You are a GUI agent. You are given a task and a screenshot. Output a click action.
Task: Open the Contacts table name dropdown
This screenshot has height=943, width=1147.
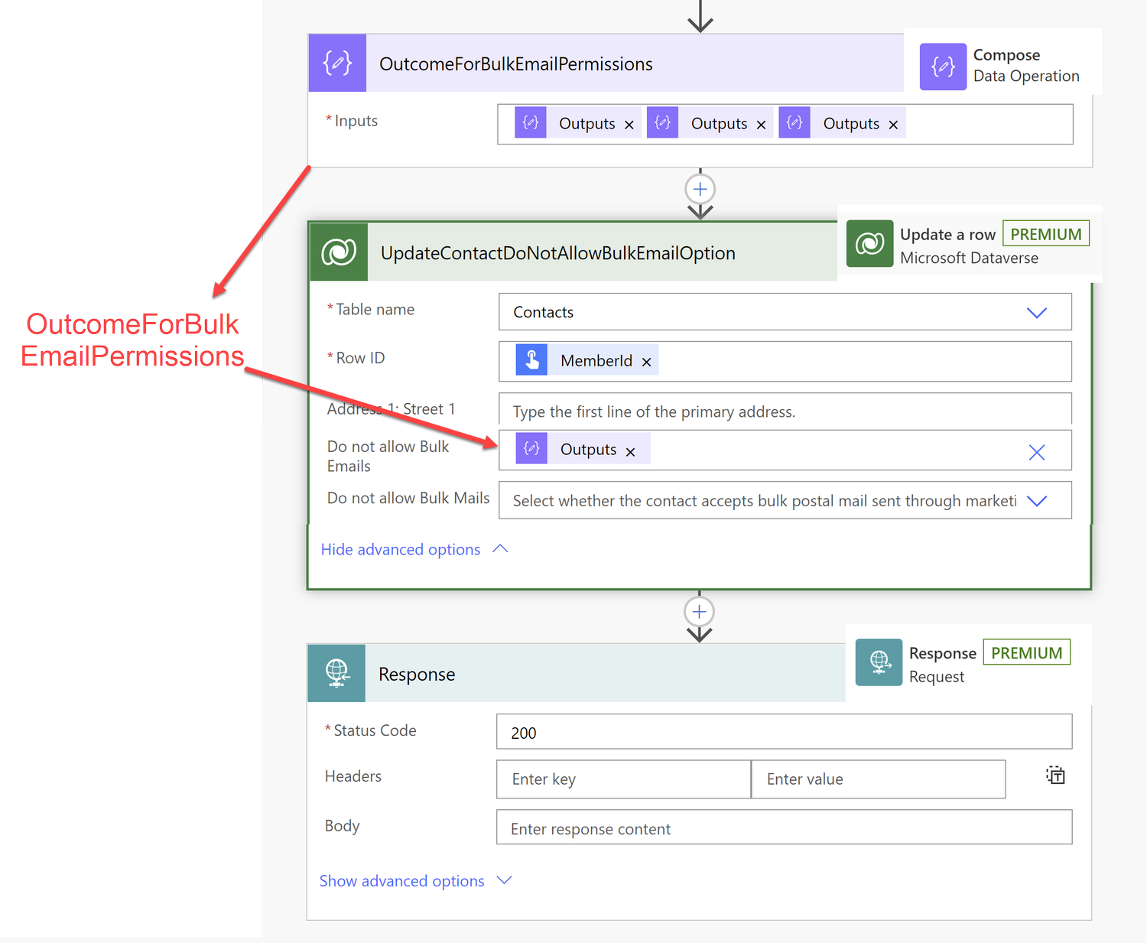coord(1038,312)
